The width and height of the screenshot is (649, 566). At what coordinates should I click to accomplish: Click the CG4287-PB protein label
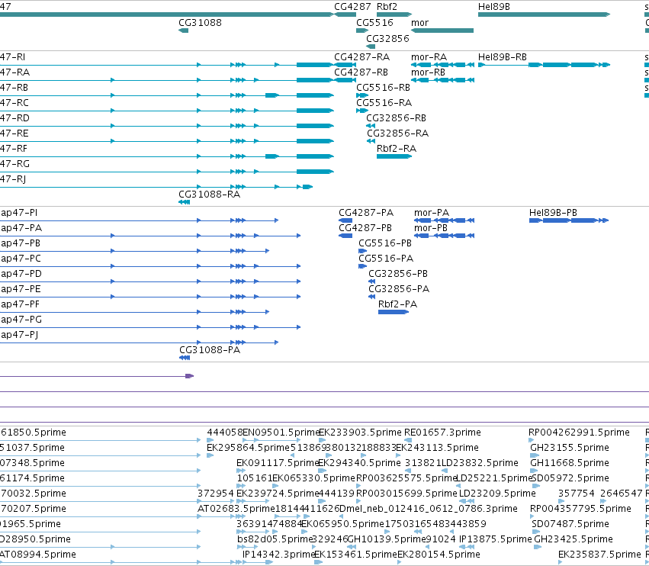[x=365, y=228]
